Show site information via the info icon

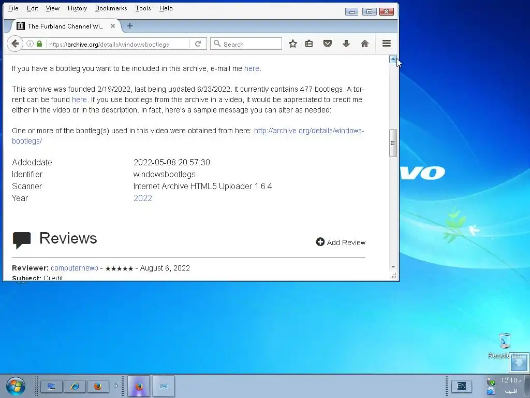coord(30,44)
